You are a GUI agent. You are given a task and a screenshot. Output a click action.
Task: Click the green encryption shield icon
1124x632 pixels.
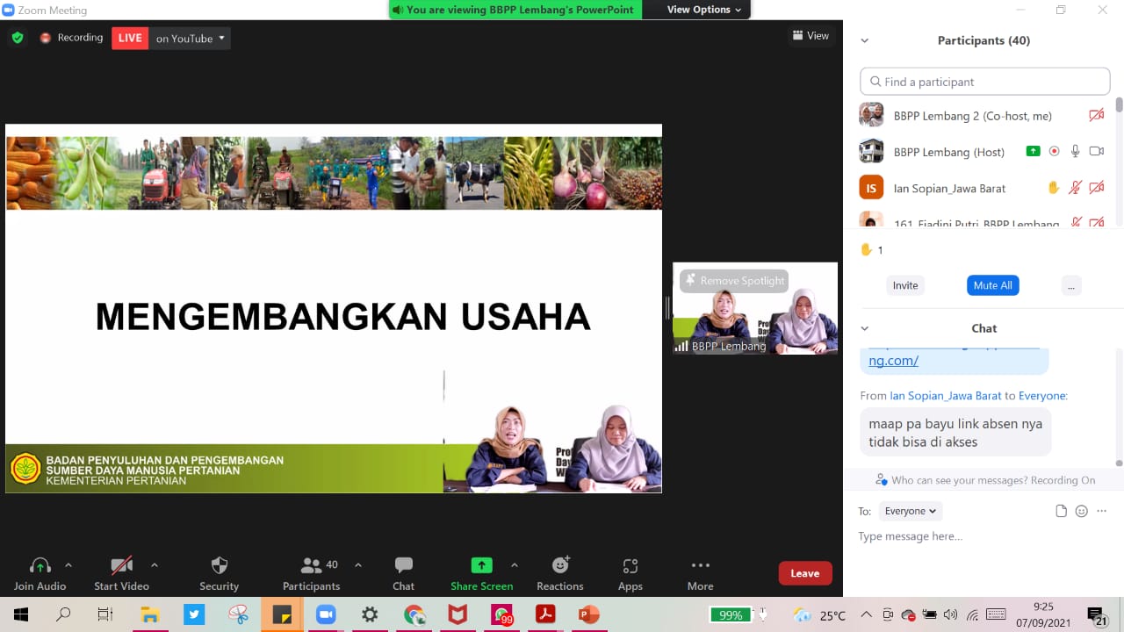pyautogui.click(x=17, y=38)
